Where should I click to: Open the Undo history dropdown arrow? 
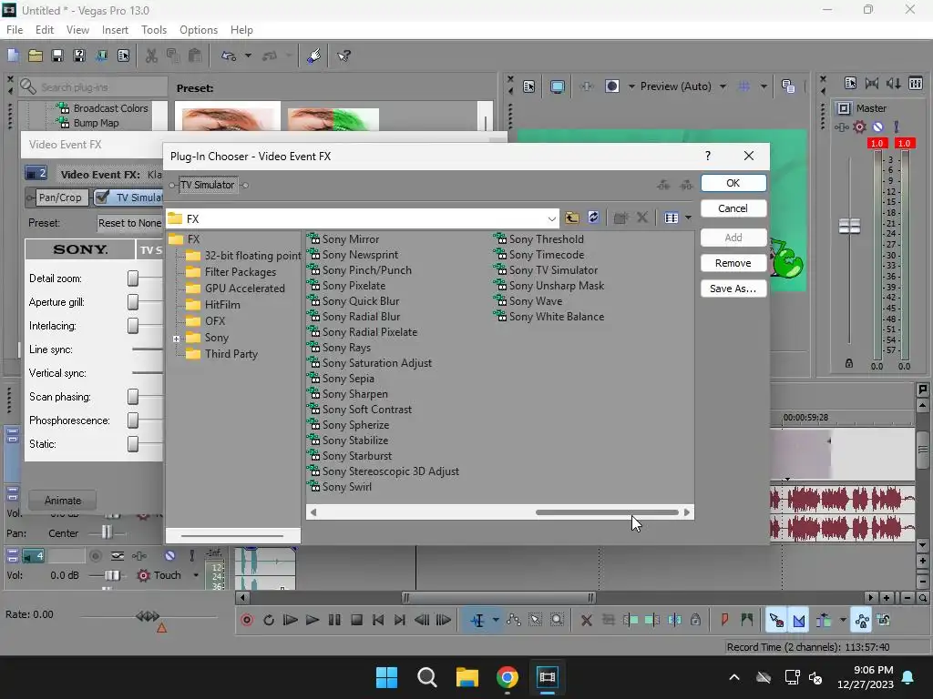pyautogui.click(x=248, y=56)
